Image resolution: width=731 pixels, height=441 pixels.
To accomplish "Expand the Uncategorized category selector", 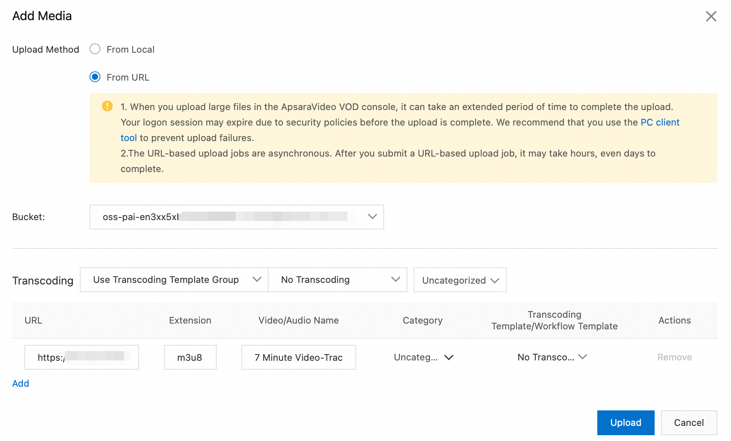I will [460, 280].
